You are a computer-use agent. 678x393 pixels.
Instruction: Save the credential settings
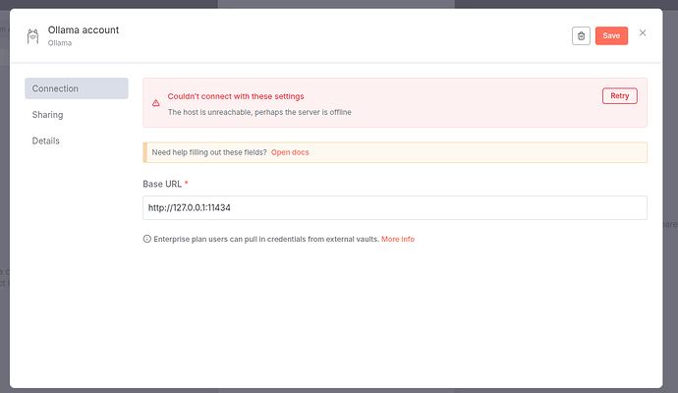pos(611,35)
